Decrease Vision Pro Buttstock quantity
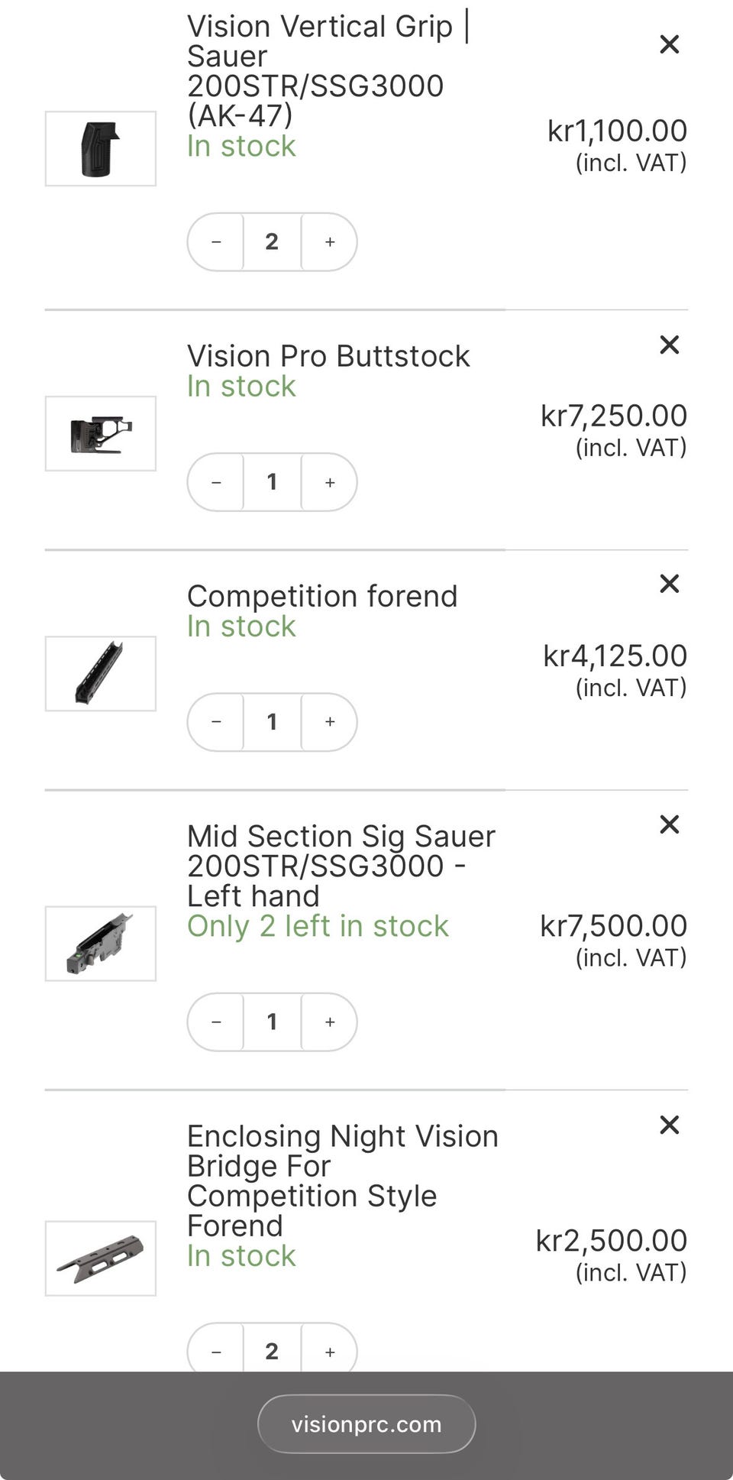This screenshot has height=1480, width=733. tap(216, 482)
